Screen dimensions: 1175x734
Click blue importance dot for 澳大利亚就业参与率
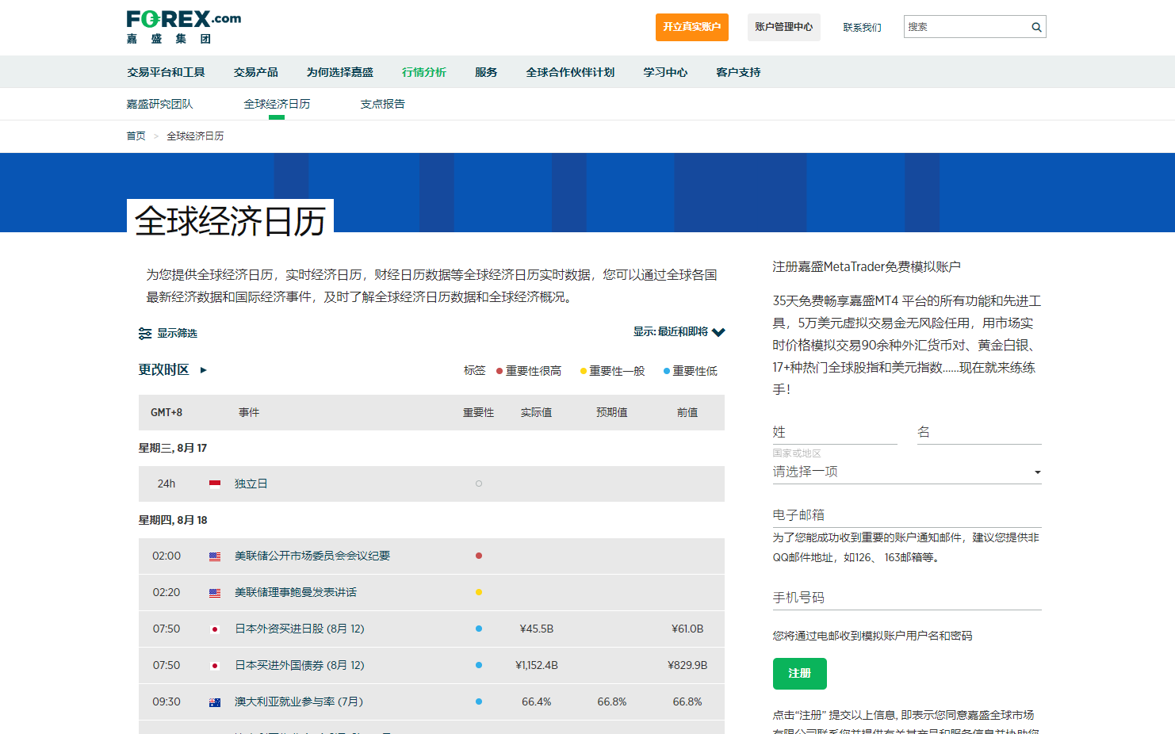coord(479,702)
